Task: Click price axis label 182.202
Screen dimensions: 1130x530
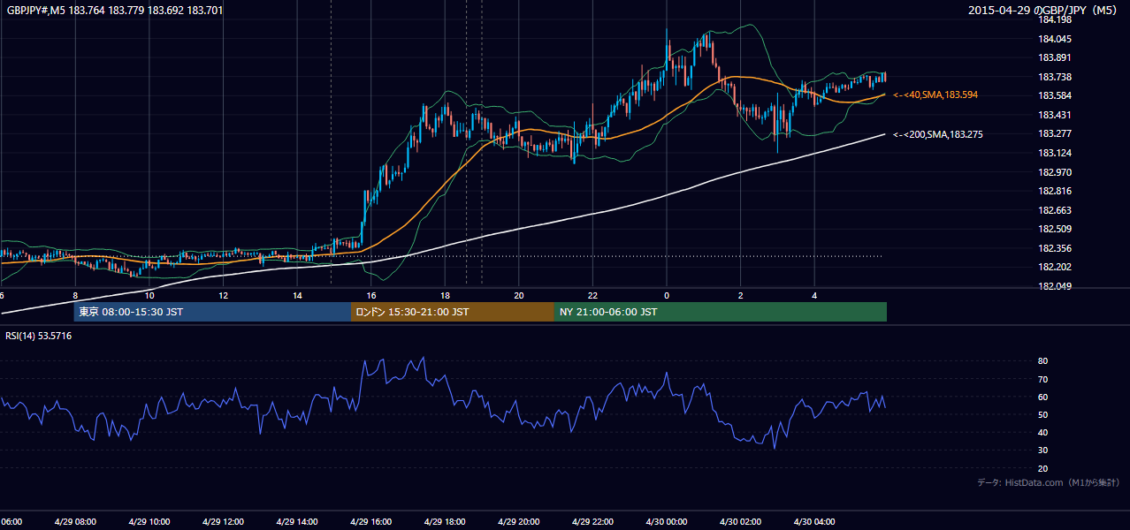Action: pyautogui.click(x=1055, y=267)
